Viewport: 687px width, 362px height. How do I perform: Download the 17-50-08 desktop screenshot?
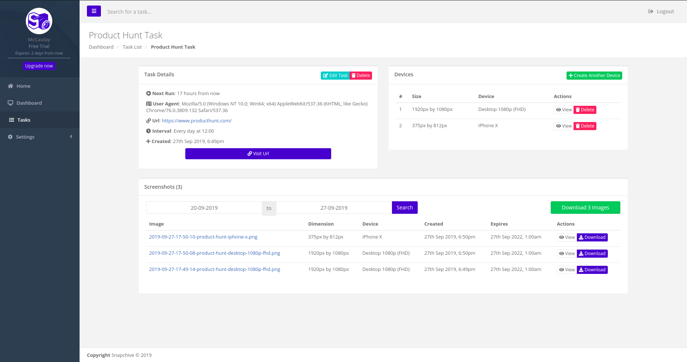[592, 254]
